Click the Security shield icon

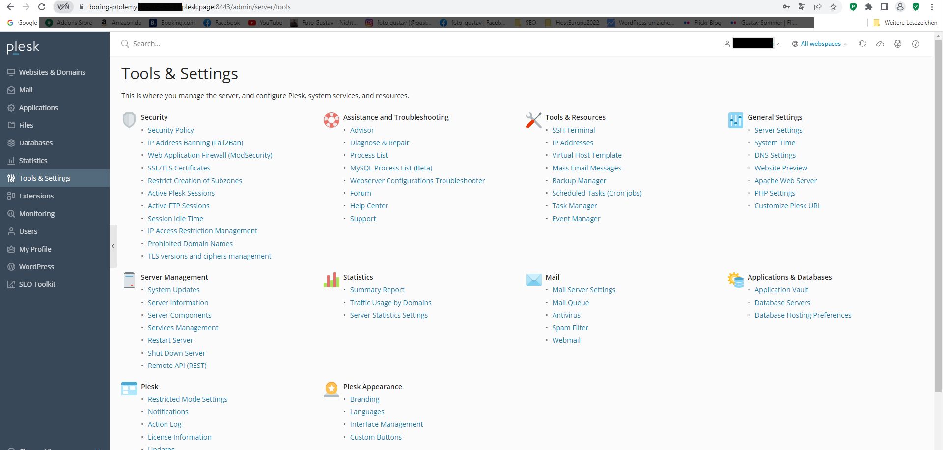pos(129,120)
